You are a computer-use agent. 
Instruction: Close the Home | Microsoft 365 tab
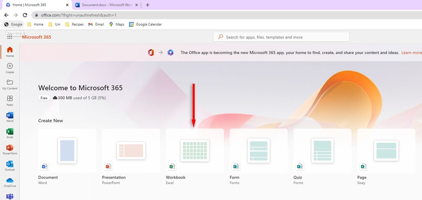(67, 5)
